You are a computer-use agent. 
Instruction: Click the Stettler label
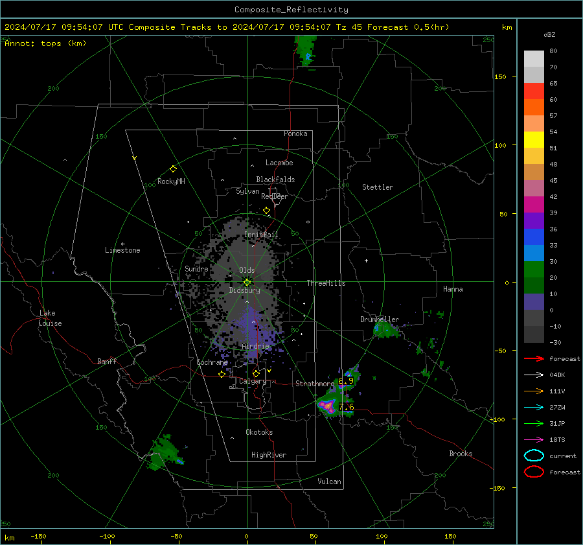pos(378,187)
